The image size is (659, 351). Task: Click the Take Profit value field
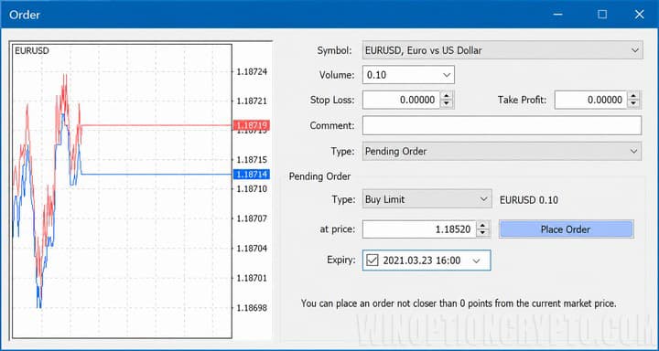pyautogui.click(x=590, y=100)
